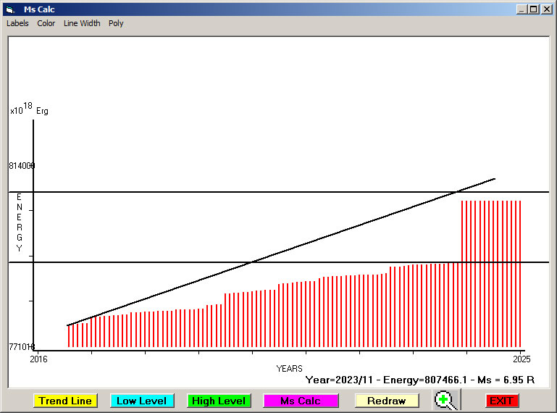Screen dimensions: 557x413
Task: Open the Line Width menu
Action: (82, 23)
